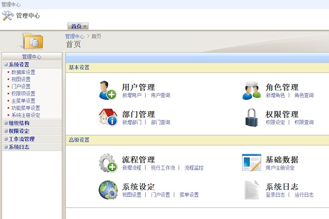Expand the 权限设定 sidebar section

[6, 131]
